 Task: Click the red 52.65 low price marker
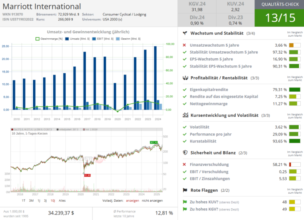[87, 175]
